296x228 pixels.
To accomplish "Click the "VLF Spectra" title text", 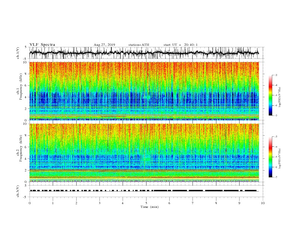I will (x=42, y=45).
